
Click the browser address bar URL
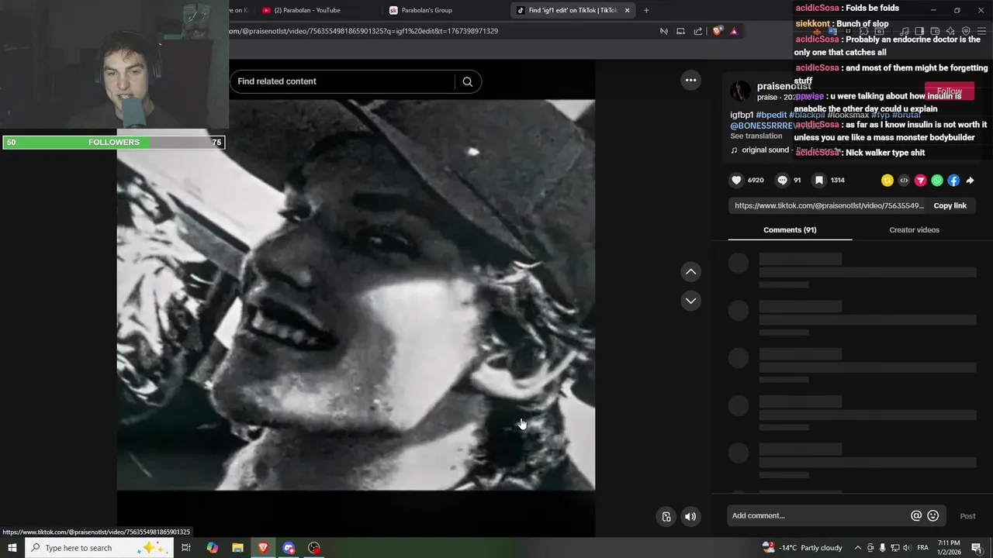tap(363, 31)
